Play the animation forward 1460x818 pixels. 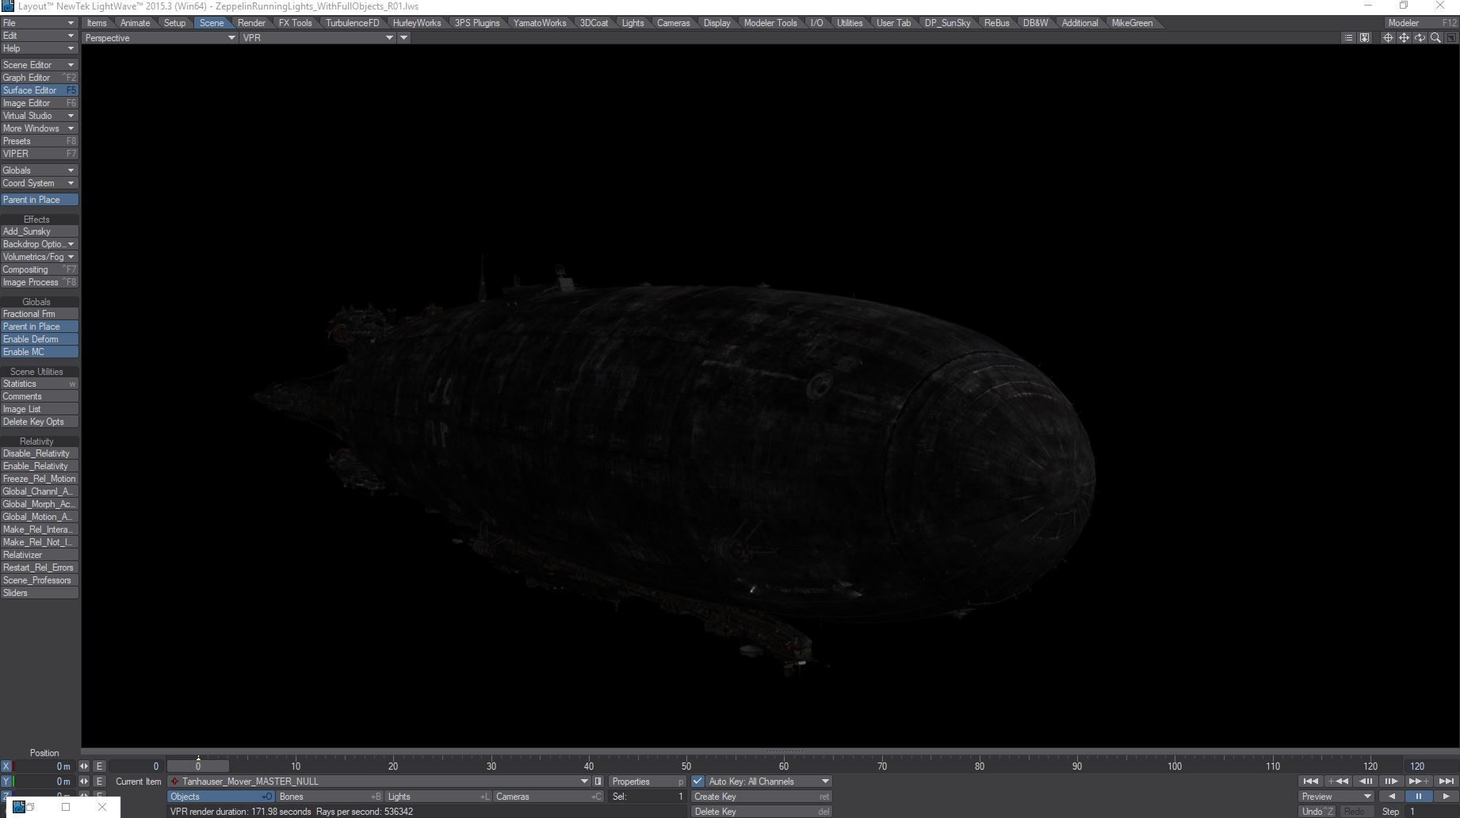[1446, 797]
